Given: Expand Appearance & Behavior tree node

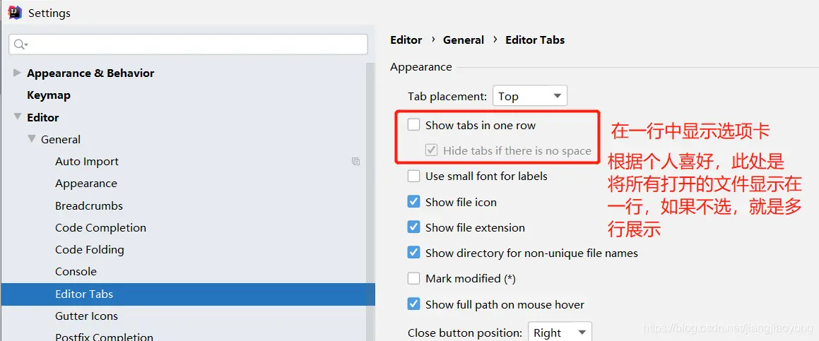Looking at the screenshot, I should (17, 73).
